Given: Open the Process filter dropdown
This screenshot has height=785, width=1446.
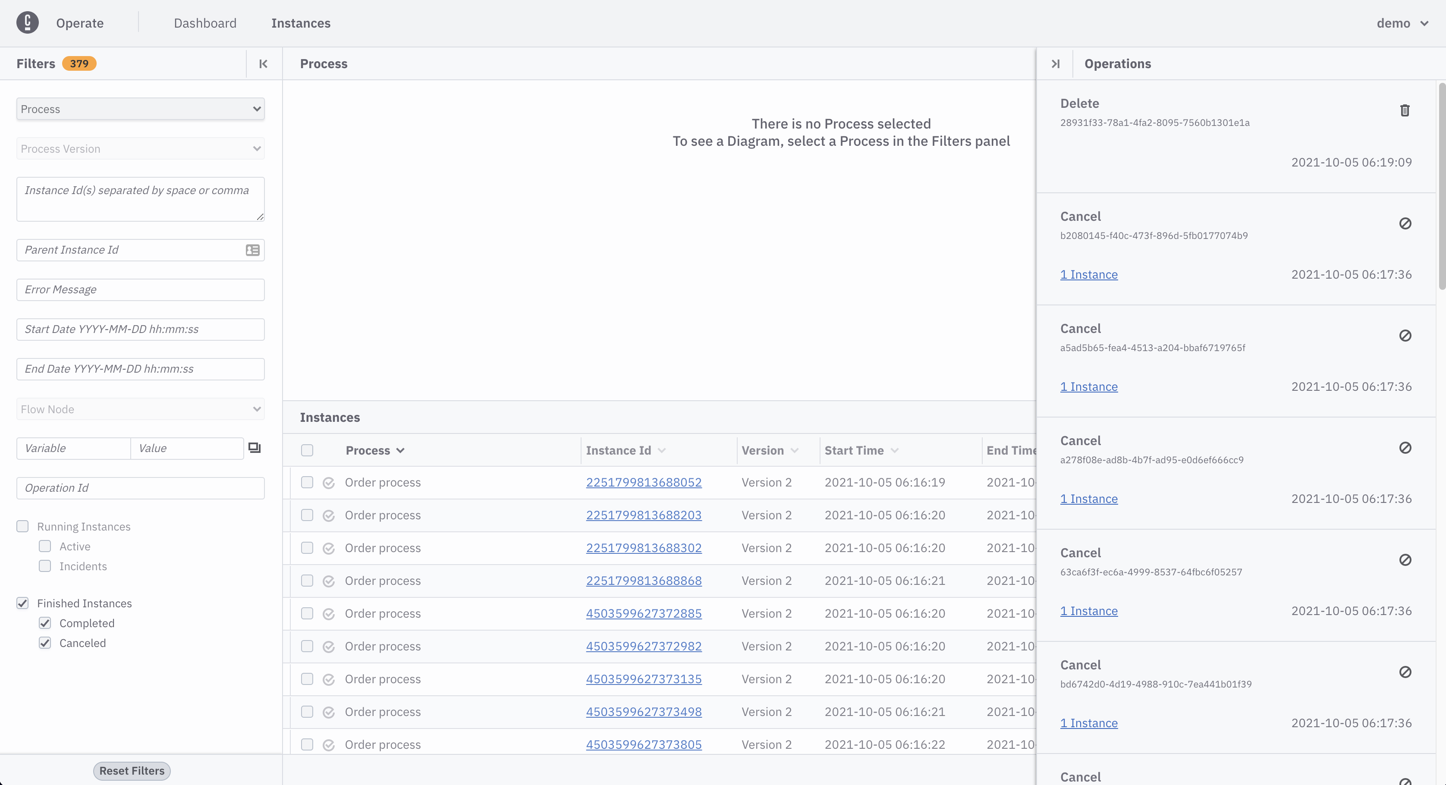Looking at the screenshot, I should pos(140,109).
